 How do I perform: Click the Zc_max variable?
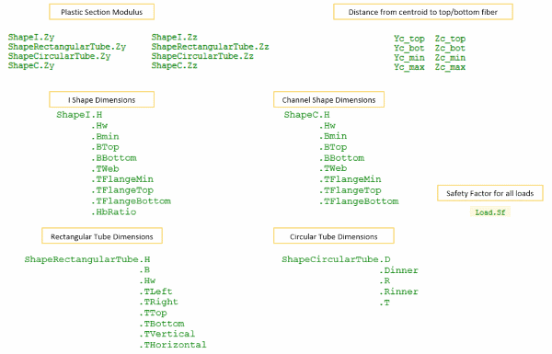pyautogui.click(x=450, y=67)
